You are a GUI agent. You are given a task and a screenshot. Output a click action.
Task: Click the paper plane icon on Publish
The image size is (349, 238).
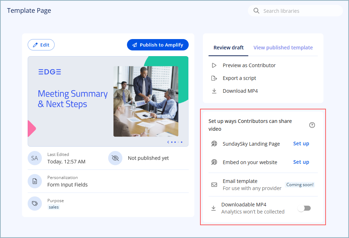coord(135,45)
